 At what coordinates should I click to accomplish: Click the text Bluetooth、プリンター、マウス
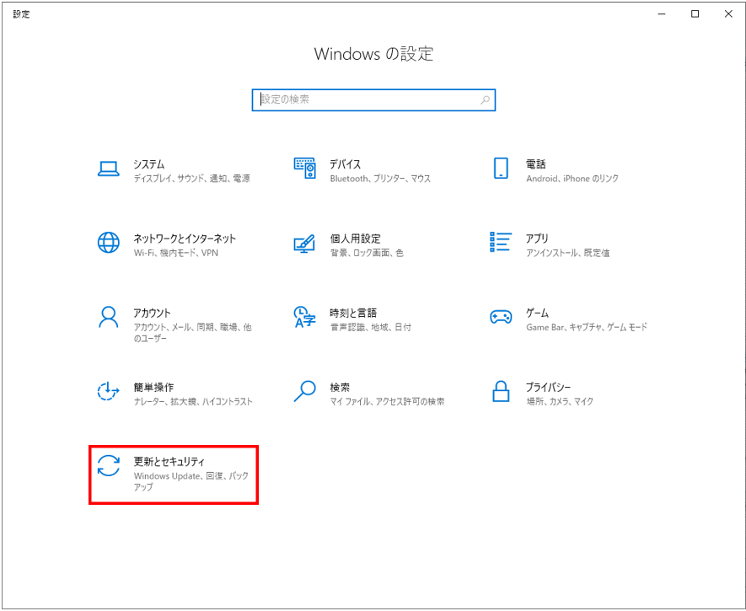(380, 179)
